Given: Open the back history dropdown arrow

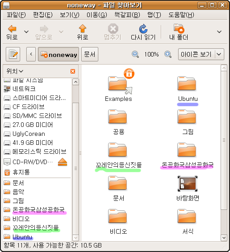Looking at the screenshot, I should 26,32.
